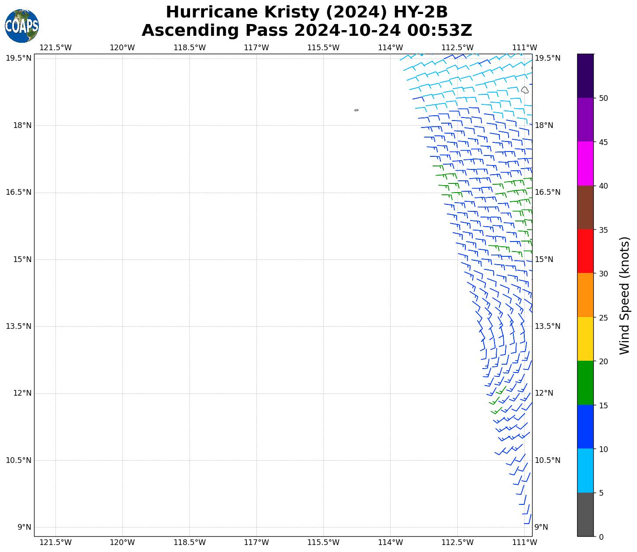Click the Wind Speed (knots) colorbar label
The image size is (637, 552).
click(625, 296)
